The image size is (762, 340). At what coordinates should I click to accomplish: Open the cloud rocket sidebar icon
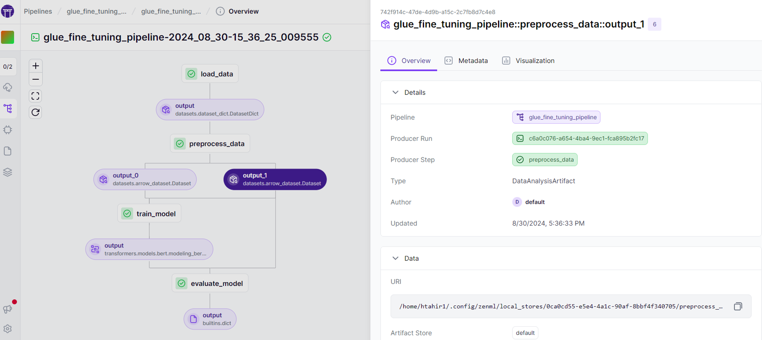8,87
